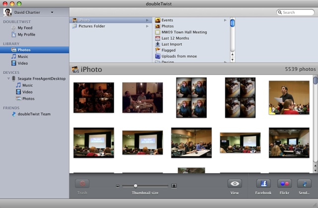Click photo grid scrollbar thumb
This screenshot has height=208, width=318.
pos(316,80)
